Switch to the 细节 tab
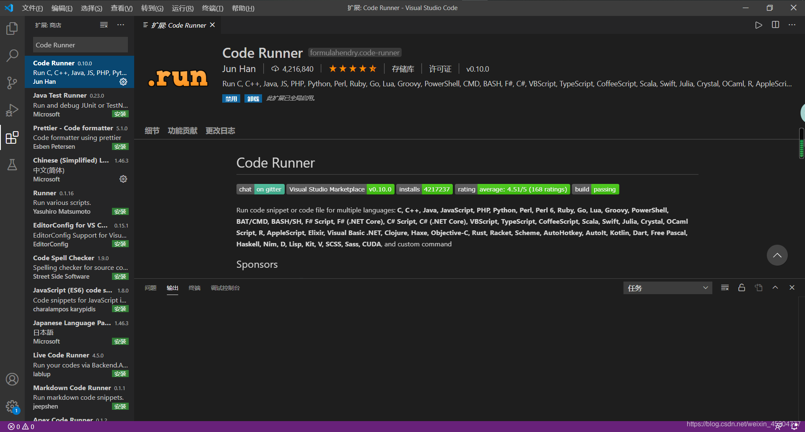The height and width of the screenshot is (432, 805). tap(152, 131)
